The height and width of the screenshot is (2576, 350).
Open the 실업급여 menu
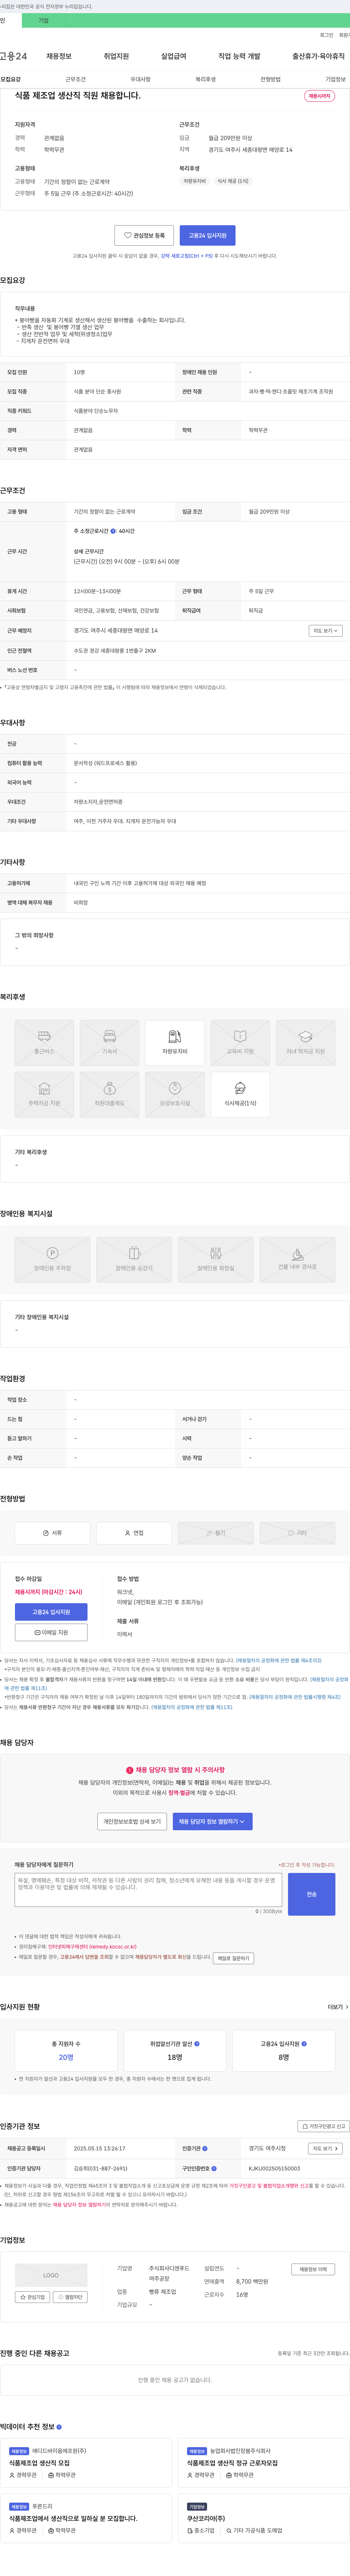173,56
